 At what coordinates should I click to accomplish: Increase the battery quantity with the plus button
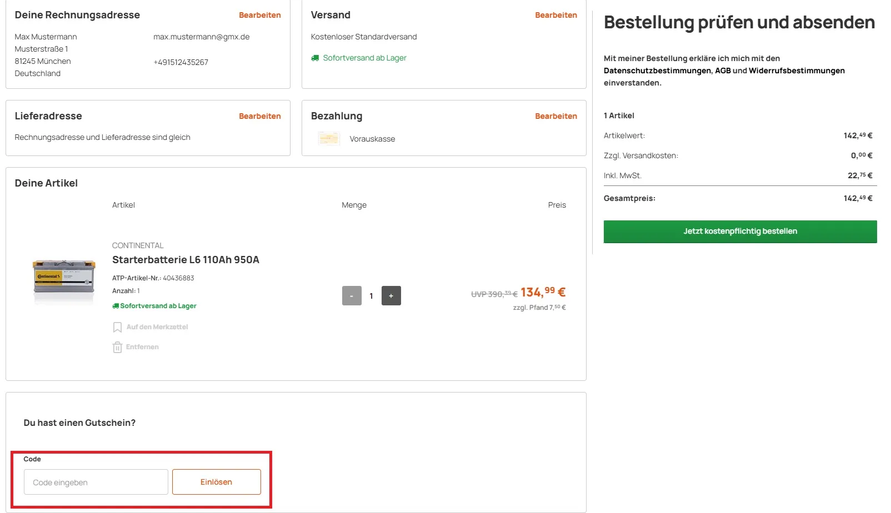tap(391, 295)
